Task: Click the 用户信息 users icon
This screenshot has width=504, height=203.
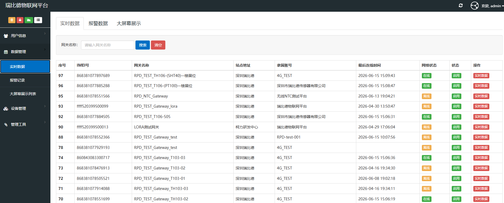Action: coord(6,36)
